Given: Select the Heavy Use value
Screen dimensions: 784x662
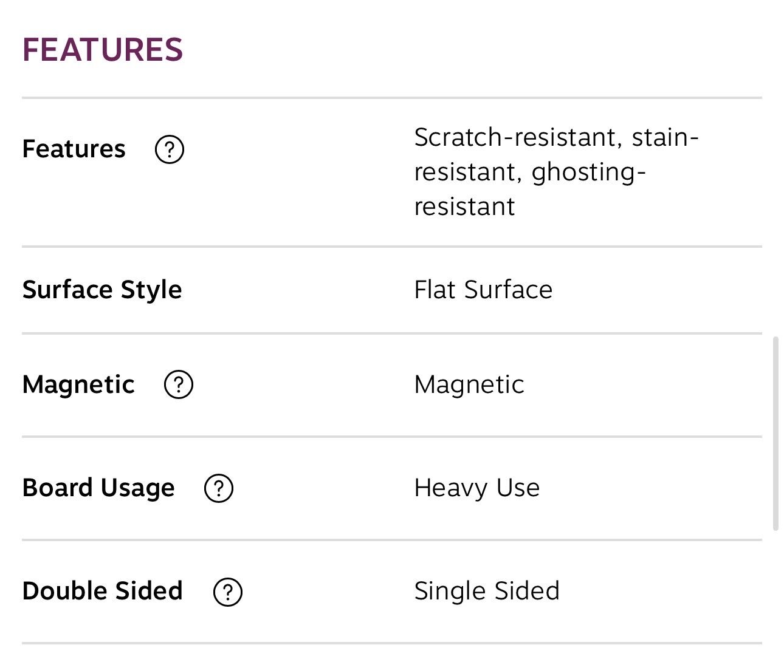Looking at the screenshot, I should click(477, 488).
